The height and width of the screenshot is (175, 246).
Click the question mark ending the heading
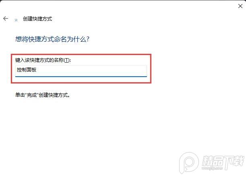coord(88,39)
